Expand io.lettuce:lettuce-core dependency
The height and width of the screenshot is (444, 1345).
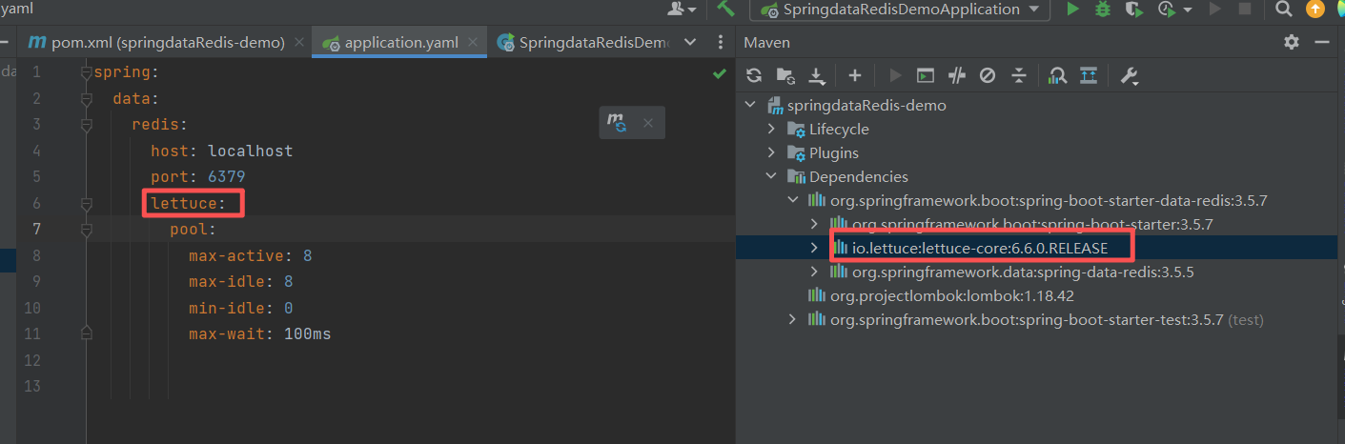point(814,248)
